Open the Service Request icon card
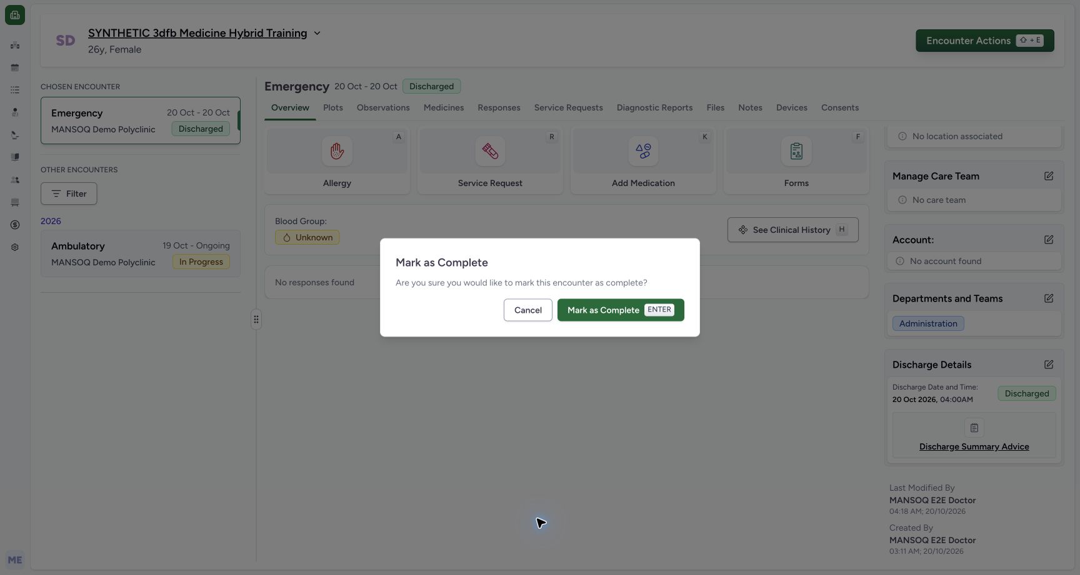This screenshot has height=575, width=1080. click(x=490, y=161)
